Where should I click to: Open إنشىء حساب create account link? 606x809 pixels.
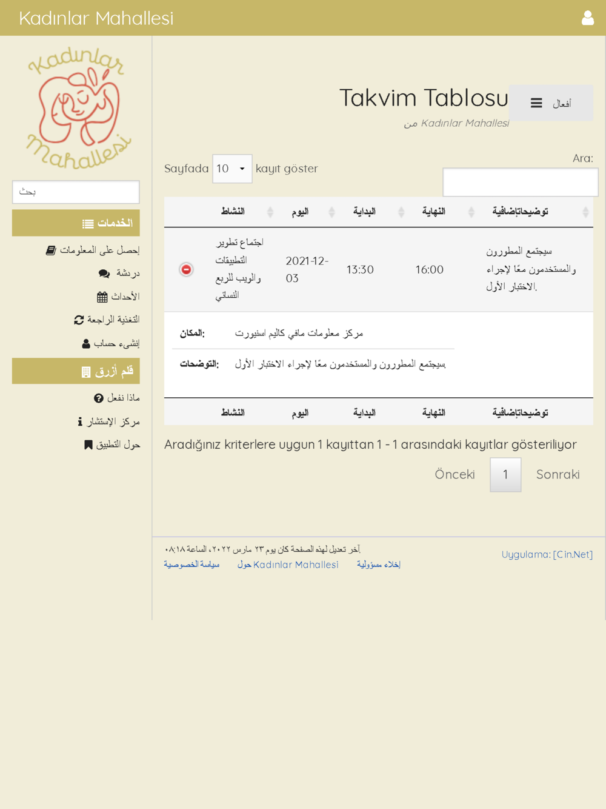[x=111, y=343]
